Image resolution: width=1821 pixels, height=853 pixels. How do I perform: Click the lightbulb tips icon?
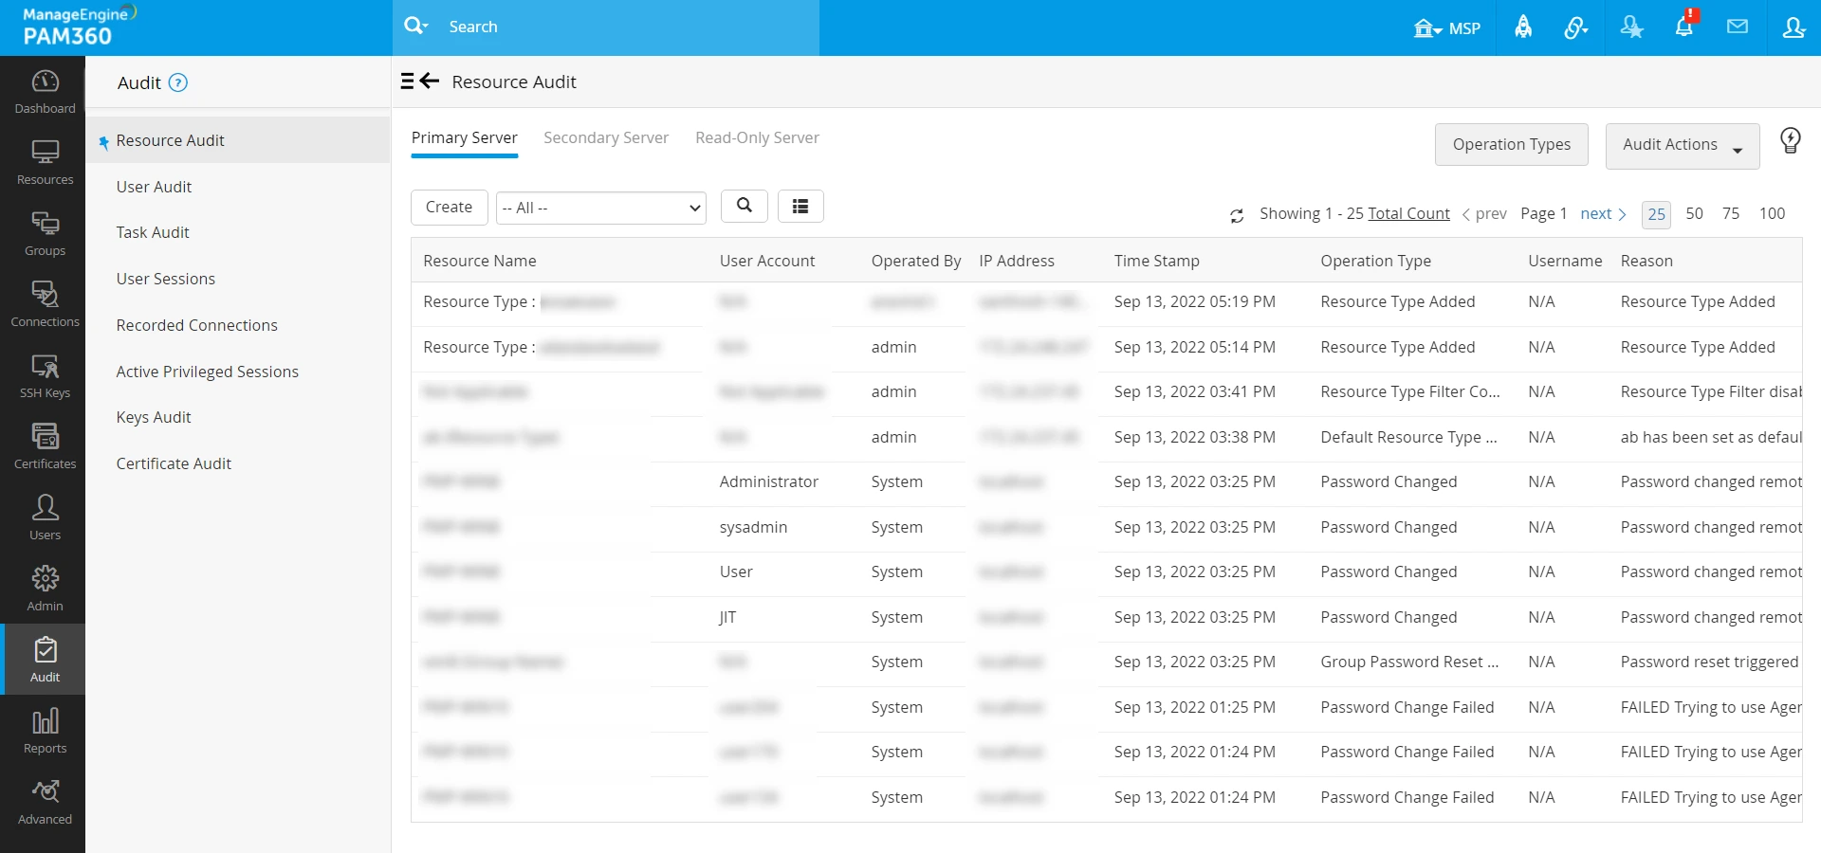[1790, 141]
